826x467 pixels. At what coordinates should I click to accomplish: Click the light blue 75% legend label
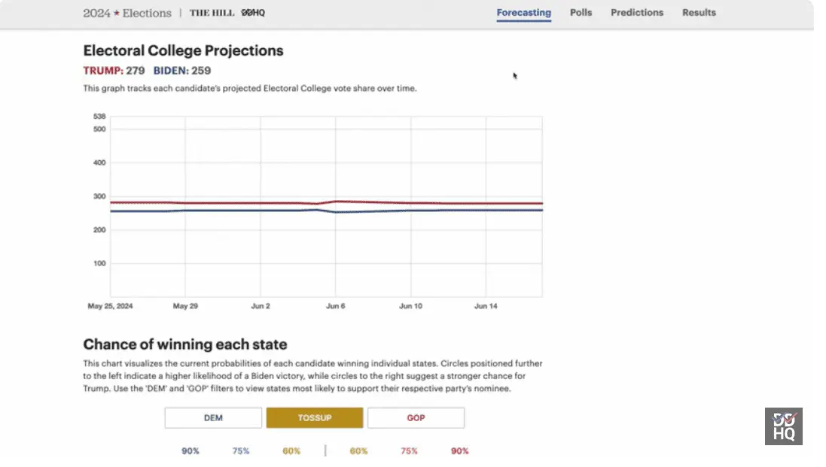pos(240,451)
